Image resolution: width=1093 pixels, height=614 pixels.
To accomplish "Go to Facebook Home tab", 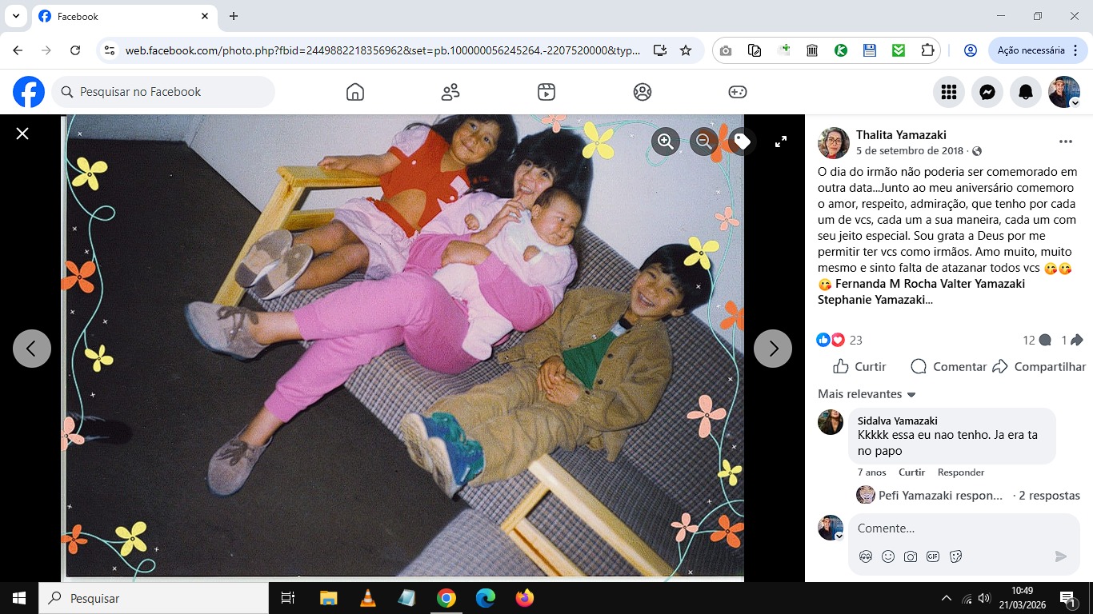I will coord(355,92).
